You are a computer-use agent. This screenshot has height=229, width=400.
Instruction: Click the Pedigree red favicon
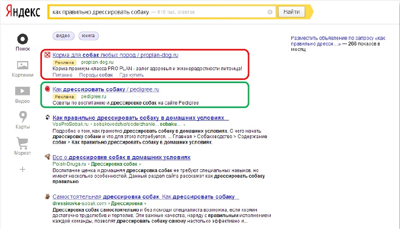(47, 89)
